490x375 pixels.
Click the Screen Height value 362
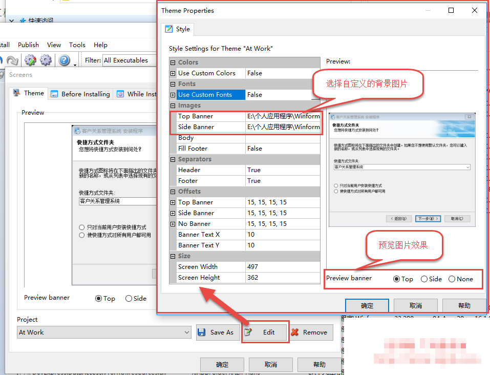(283, 278)
